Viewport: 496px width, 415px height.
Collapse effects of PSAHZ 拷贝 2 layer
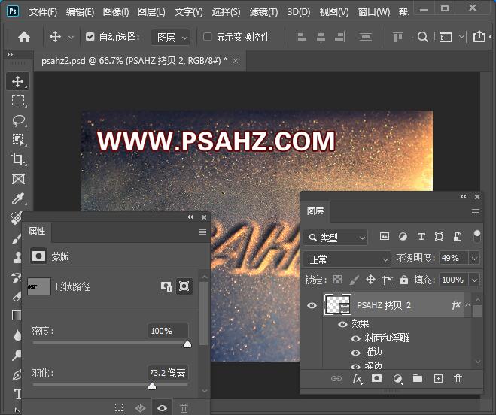coord(467,305)
